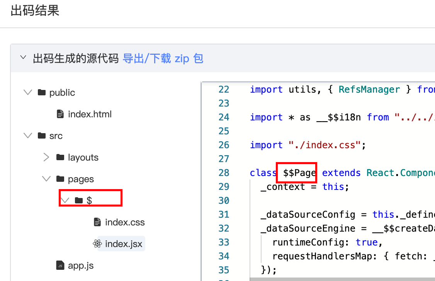Open index.jsx in the file tree

[x=124, y=244]
